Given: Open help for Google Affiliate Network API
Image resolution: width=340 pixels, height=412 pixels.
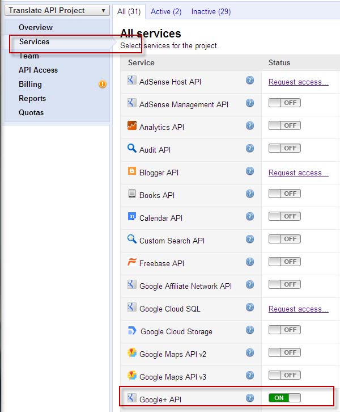Looking at the screenshot, I should click(x=250, y=284).
